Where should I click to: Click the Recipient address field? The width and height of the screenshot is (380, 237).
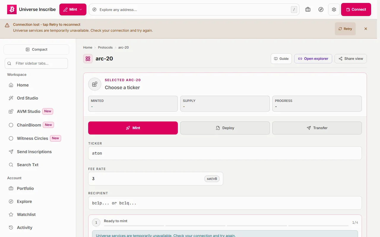(225, 203)
